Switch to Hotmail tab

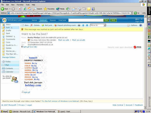[x=43, y=20]
